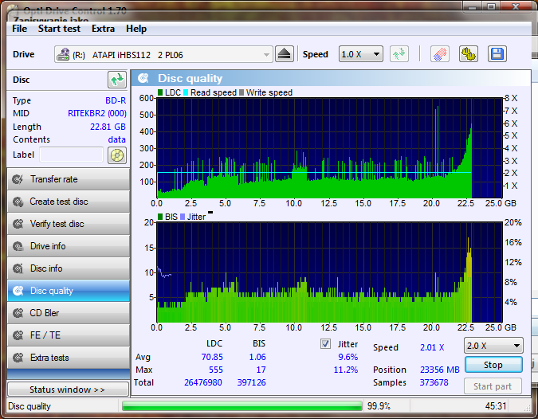Viewport: 538px width, 419px height.
Task: Open the 1.0 X Speed dropdown
Action: [360, 54]
